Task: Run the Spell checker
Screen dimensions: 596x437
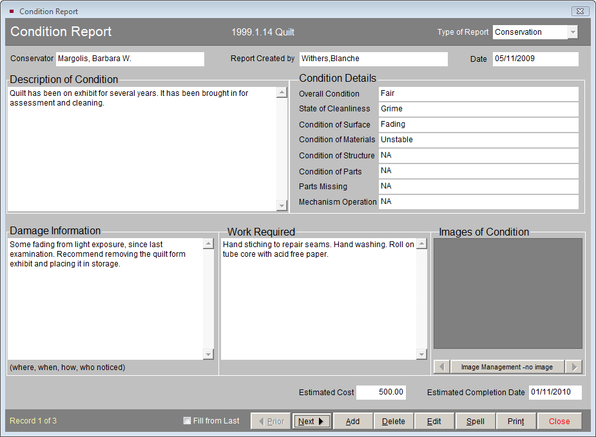Action: pos(476,421)
